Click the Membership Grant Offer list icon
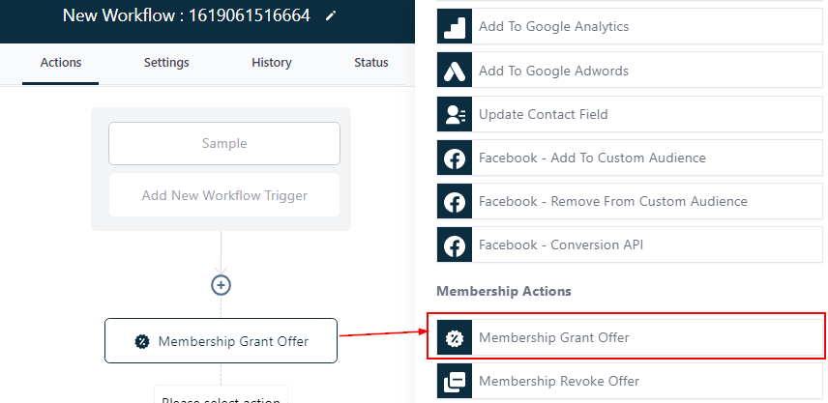 454,338
